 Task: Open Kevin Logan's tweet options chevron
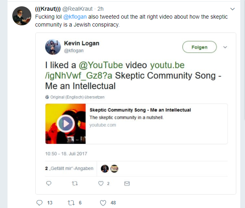point(225,47)
